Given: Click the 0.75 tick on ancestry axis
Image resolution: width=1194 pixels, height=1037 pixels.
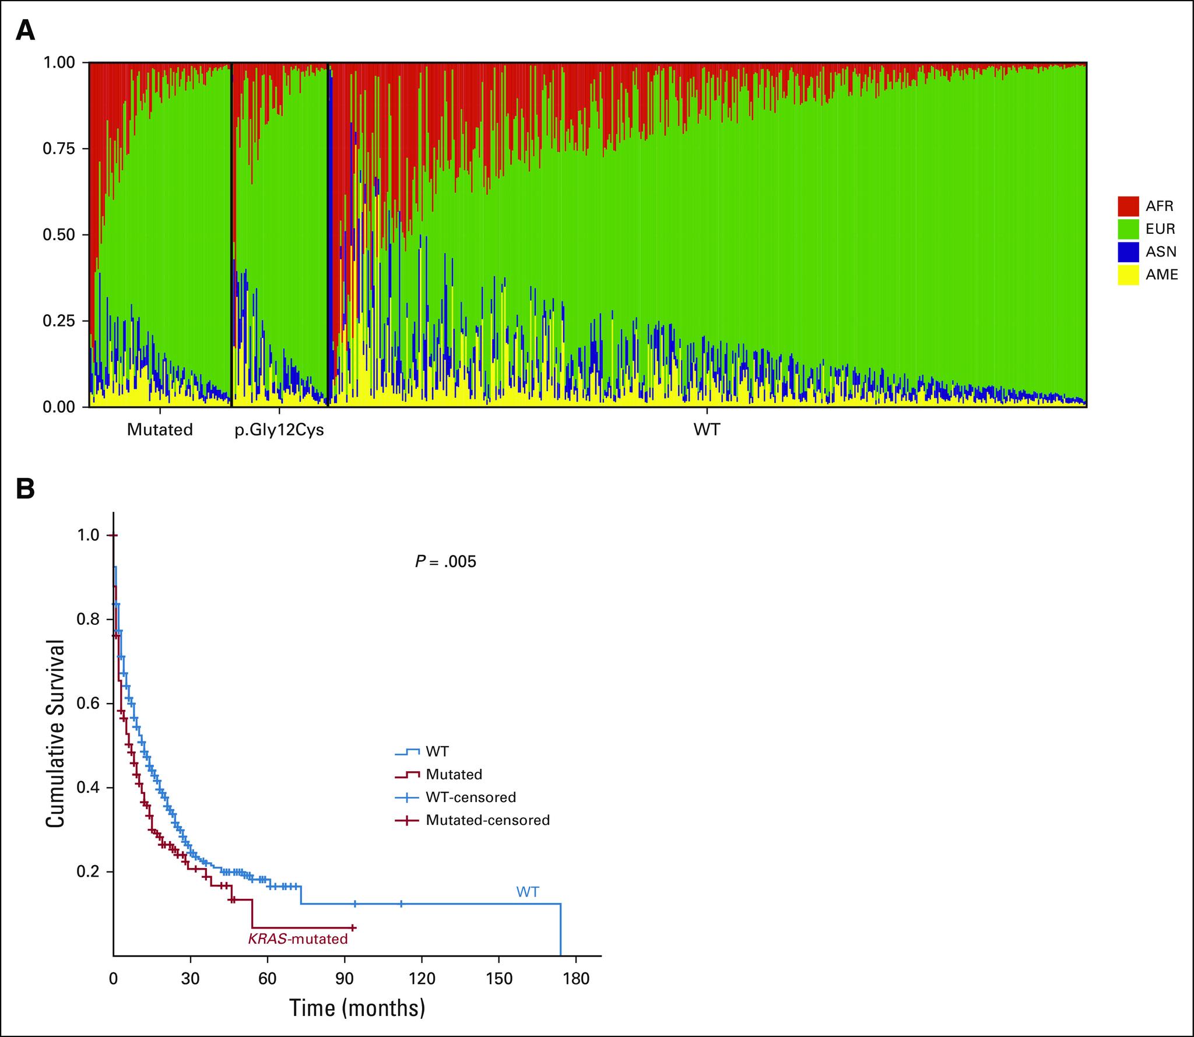Looking at the screenshot, I should tap(59, 149).
